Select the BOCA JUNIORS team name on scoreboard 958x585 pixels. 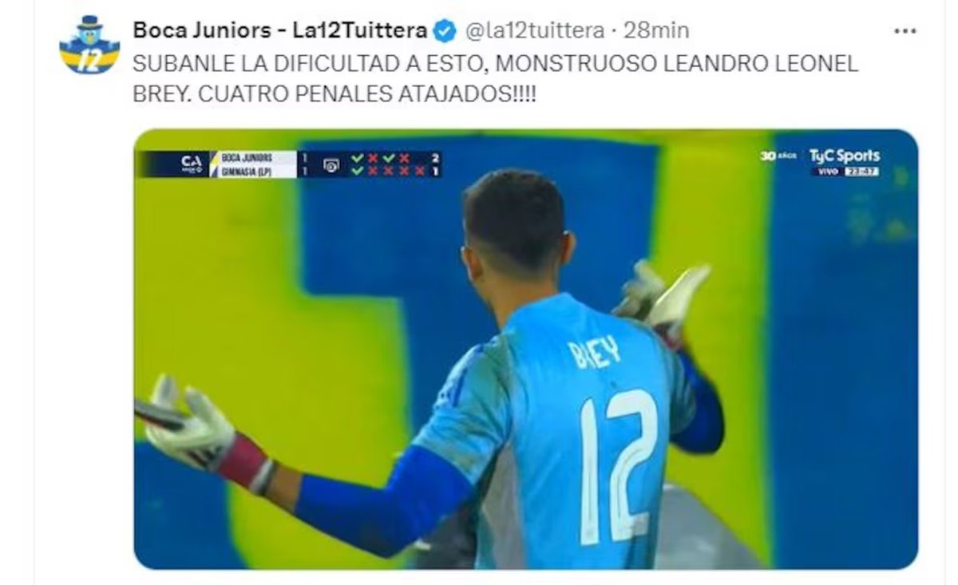click(247, 157)
